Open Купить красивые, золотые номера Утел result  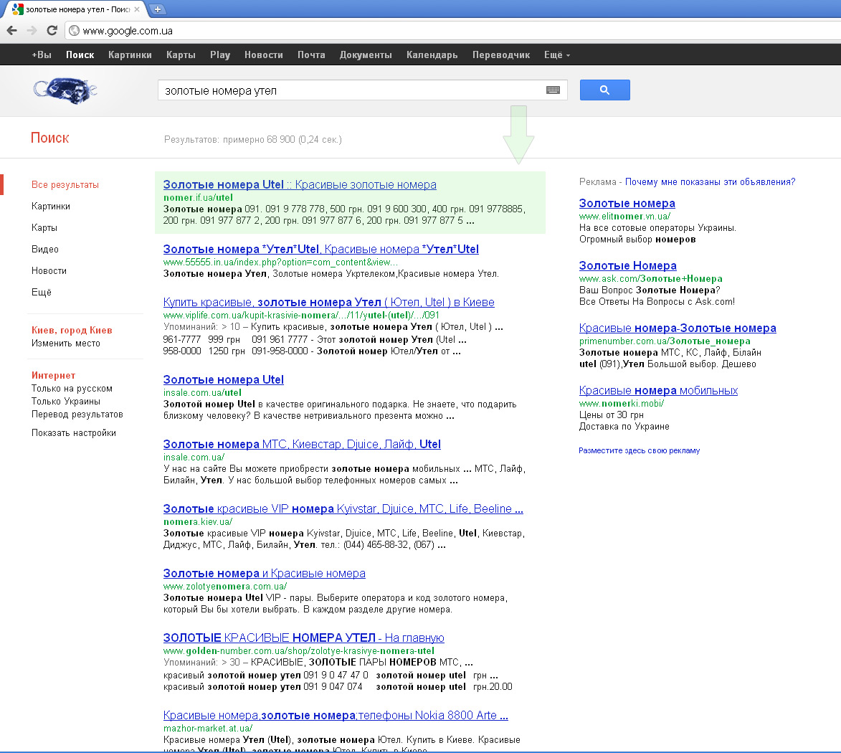click(x=328, y=302)
